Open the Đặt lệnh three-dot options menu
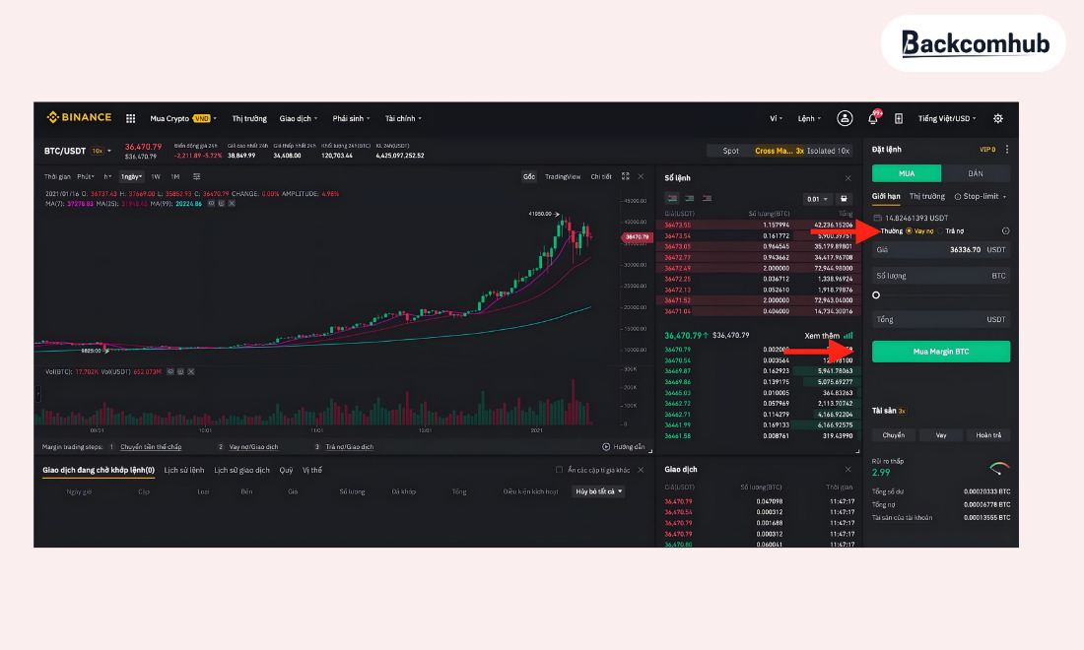The width and height of the screenshot is (1084, 650). coord(1007,149)
